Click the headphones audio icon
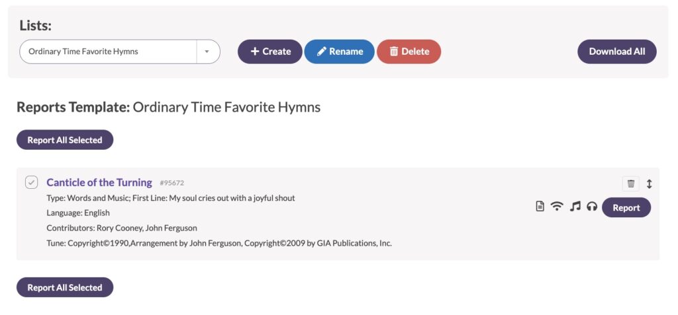Viewport: 678px width, 315px height. [592, 207]
